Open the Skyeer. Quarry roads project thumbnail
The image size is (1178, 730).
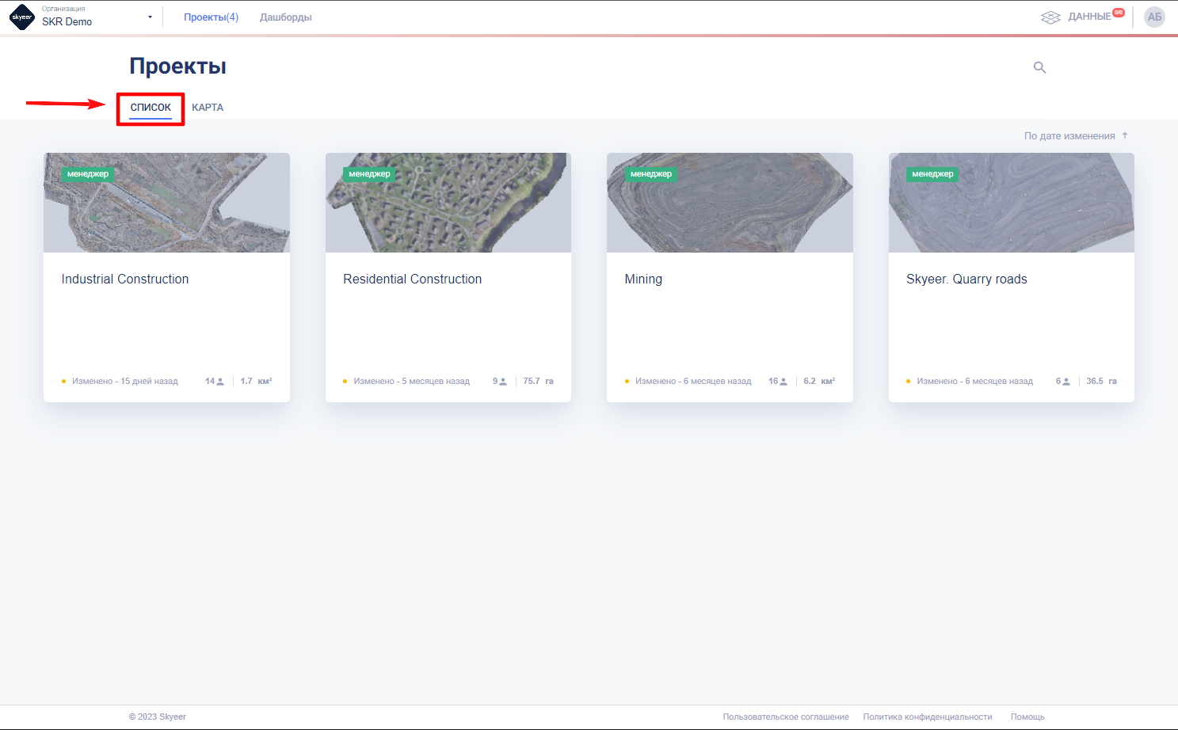coord(1011,203)
